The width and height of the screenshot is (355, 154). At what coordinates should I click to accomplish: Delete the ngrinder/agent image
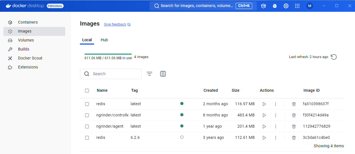pos(294,127)
